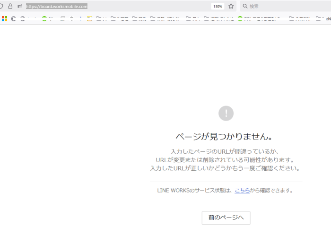The width and height of the screenshot is (331, 245).
Task: Reset zoom via the 130% badge
Action: [218, 6]
